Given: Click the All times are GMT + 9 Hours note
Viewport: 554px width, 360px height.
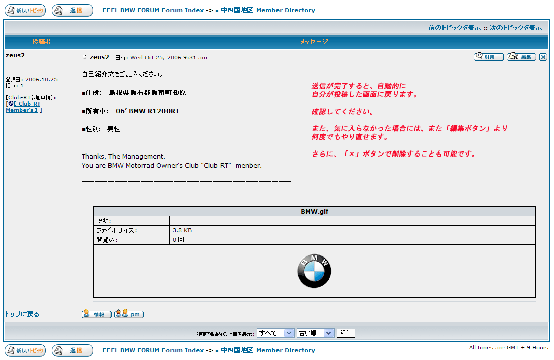Looking at the screenshot, I should 509,347.
